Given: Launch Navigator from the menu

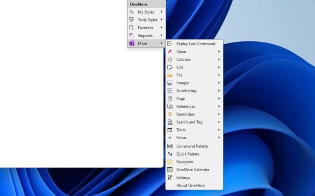Looking at the screenshot, I should [x=194, y=162].
